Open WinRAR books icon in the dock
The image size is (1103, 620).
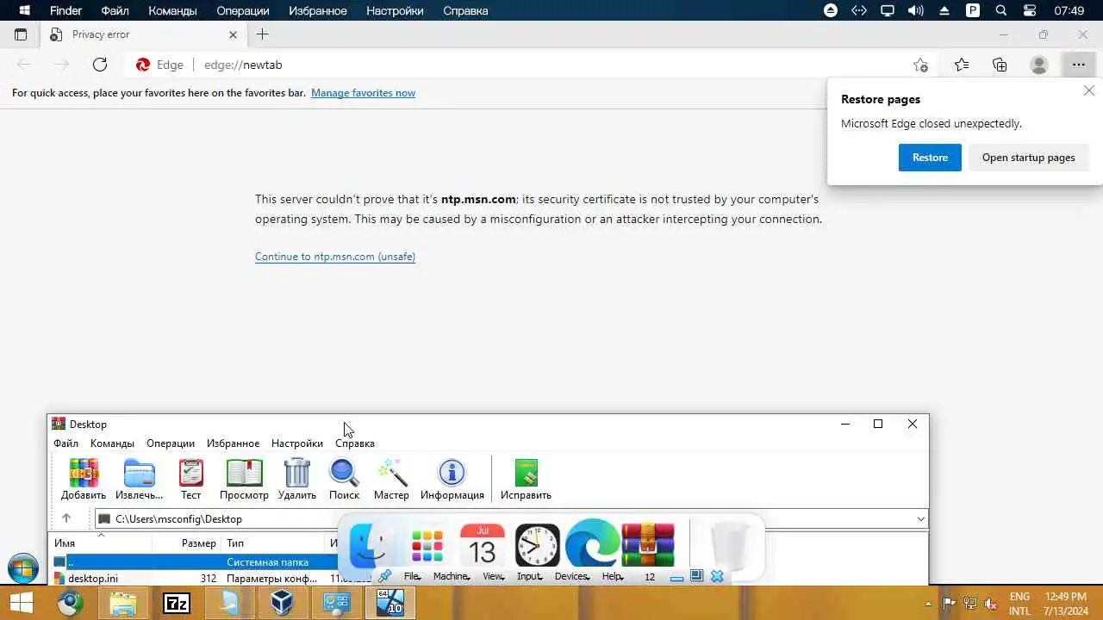[648, 545]
